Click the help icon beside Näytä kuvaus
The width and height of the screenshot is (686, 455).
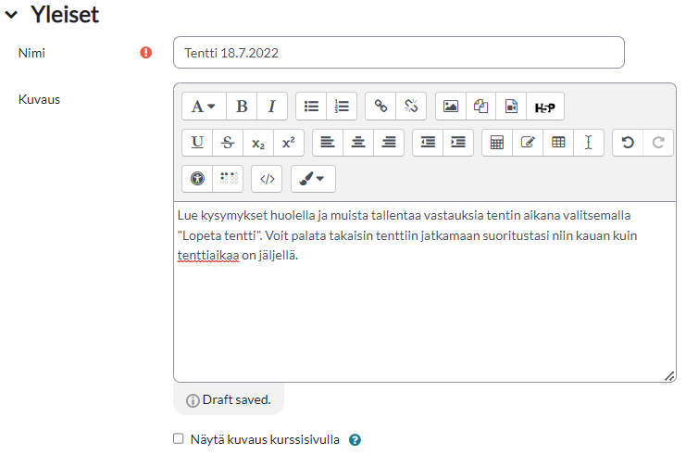(x=355, y=440)
